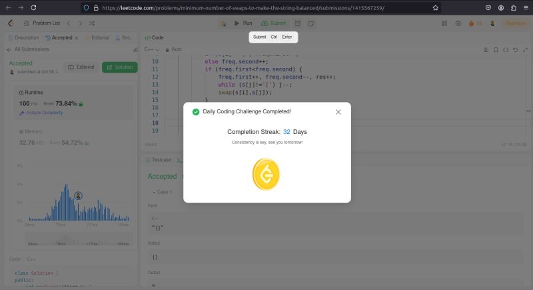Select the Accepted tab
The width and height of the screenshot is (533, 290).
click(59, 38)
